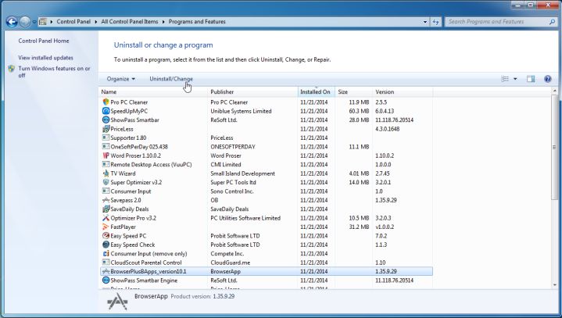This screenshot has height=318, width=562.
Task: Click the Pro PC Cleaner shield icon
Action: click(106, 102)
